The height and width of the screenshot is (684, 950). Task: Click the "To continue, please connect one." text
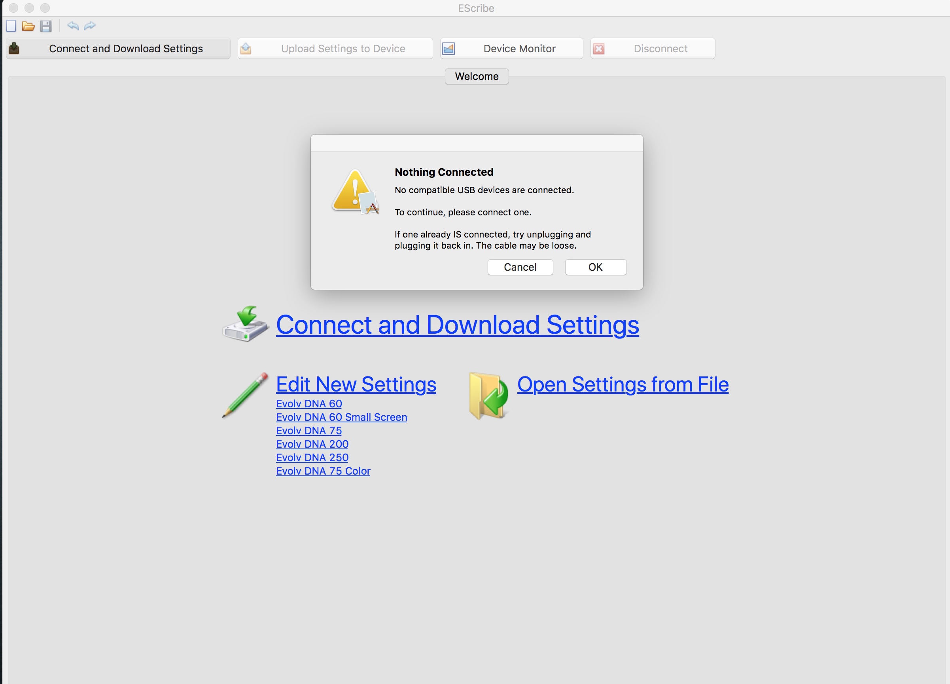[x=463, y=213]
